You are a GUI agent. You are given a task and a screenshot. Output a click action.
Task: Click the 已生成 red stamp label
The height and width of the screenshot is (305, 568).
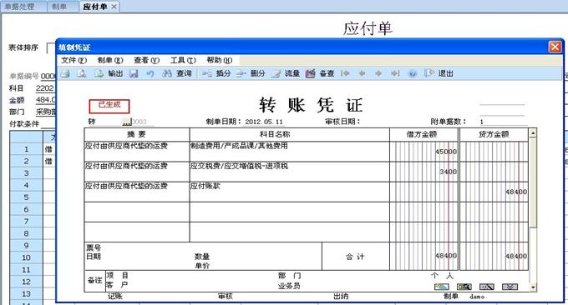point(109,106)
